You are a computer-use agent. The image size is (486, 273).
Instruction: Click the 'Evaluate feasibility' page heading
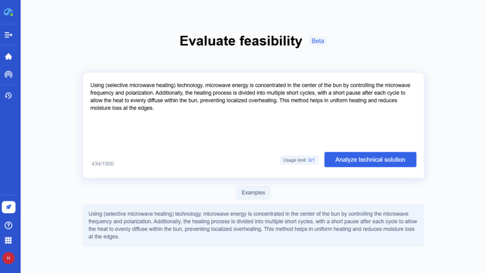pos(241,41)
